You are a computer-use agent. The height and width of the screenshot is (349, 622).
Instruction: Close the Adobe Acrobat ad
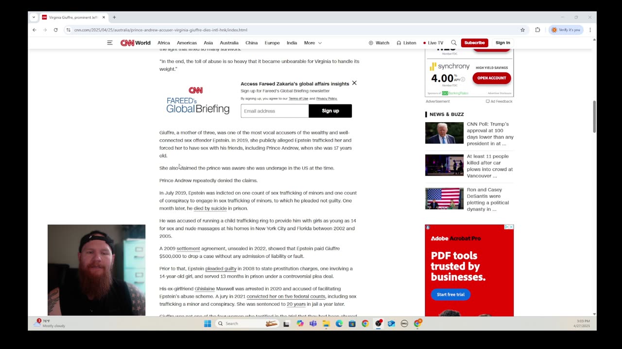511,227
